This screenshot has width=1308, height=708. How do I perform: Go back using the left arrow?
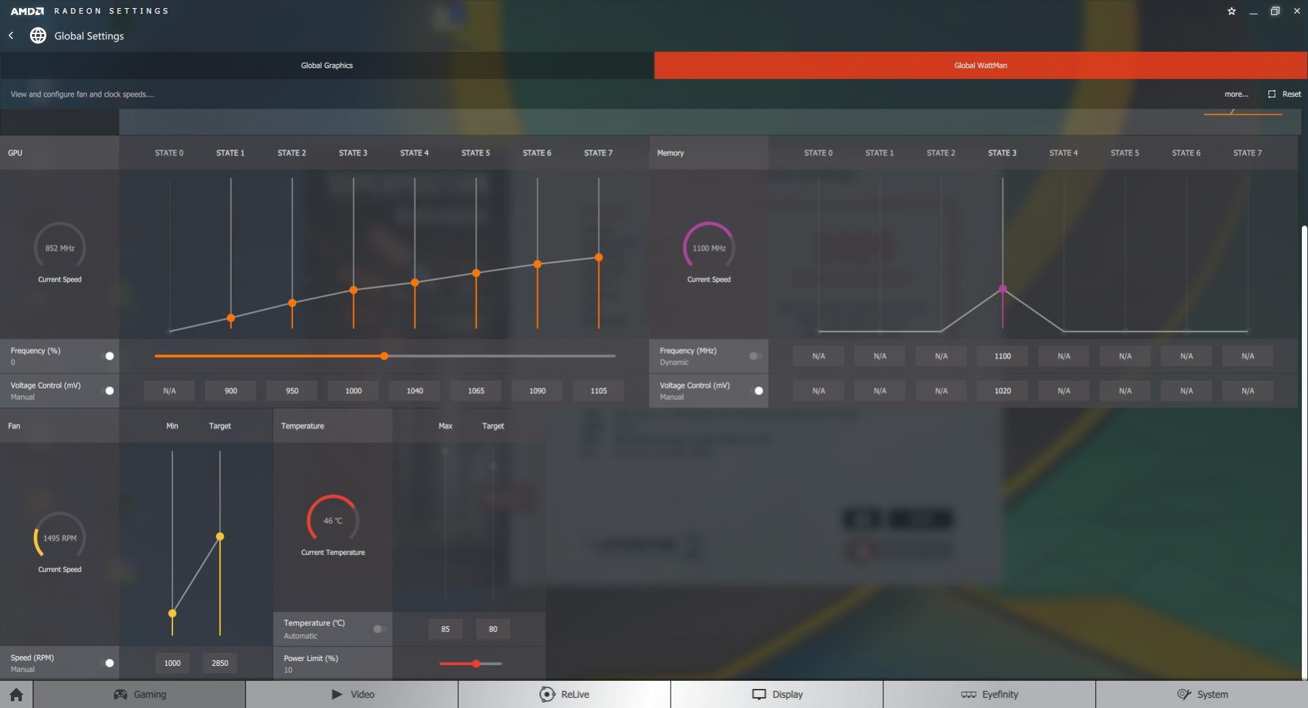click(11, 35)
